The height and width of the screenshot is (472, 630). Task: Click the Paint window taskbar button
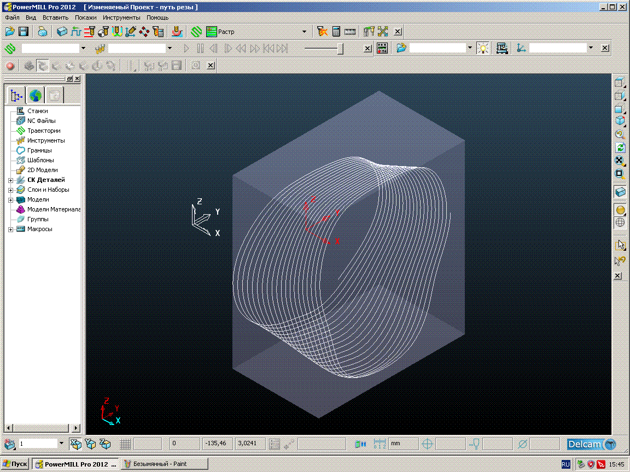164,464
